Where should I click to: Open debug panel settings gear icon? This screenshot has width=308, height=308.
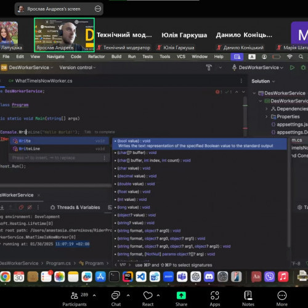point(299,208)
